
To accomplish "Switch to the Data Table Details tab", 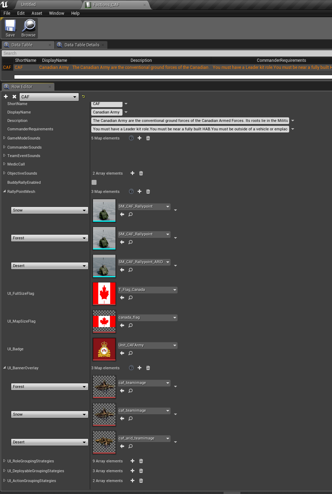I will click(x=82, y=45).
